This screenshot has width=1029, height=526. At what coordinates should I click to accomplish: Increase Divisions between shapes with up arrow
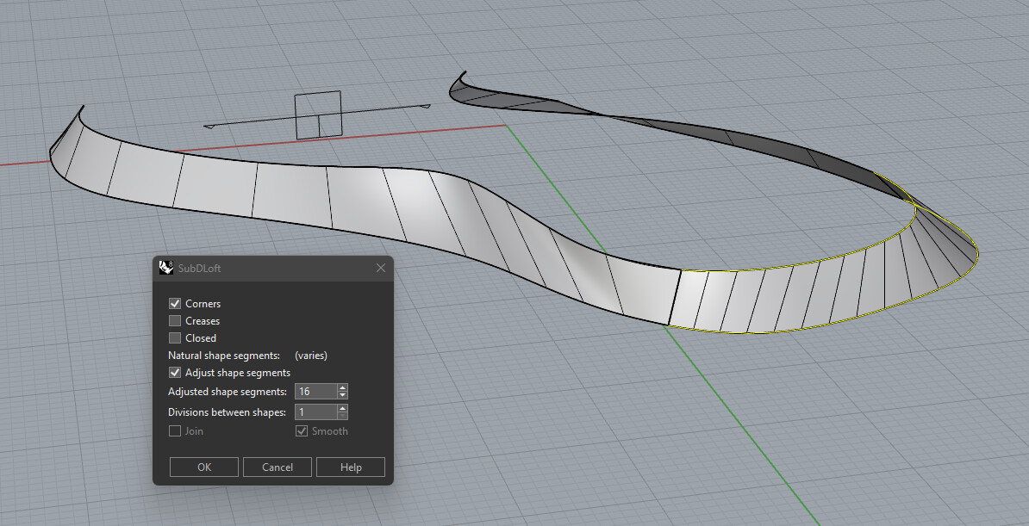(x=342, y=408)
